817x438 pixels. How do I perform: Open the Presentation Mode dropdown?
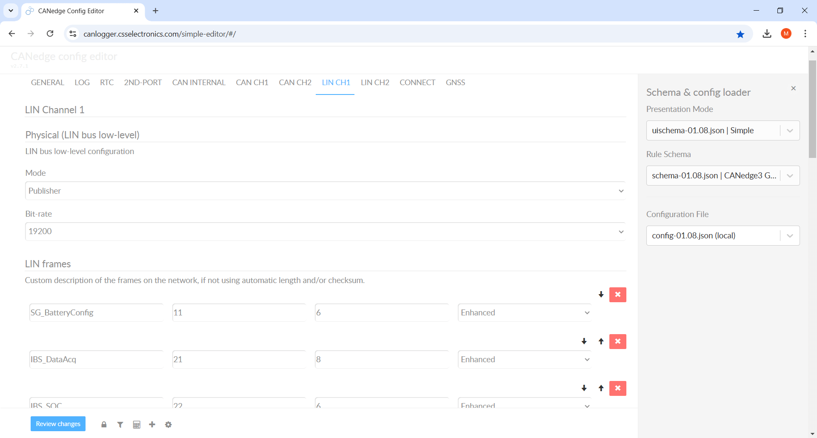(x=723, y=130)
